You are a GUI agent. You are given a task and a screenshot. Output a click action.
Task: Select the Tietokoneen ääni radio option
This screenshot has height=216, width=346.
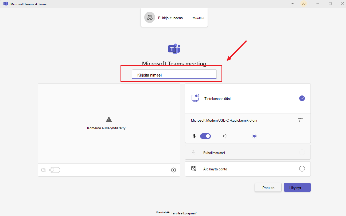coord(302,98)
